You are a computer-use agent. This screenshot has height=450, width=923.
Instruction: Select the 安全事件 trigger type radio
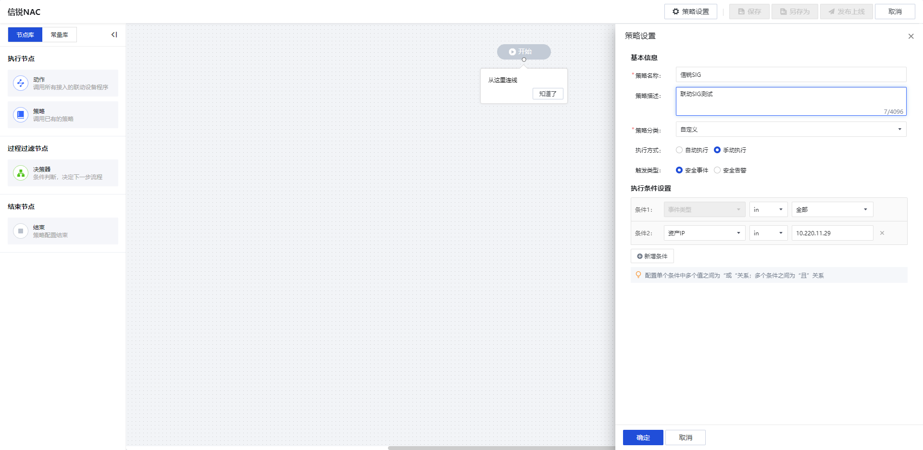coord(679,170)
